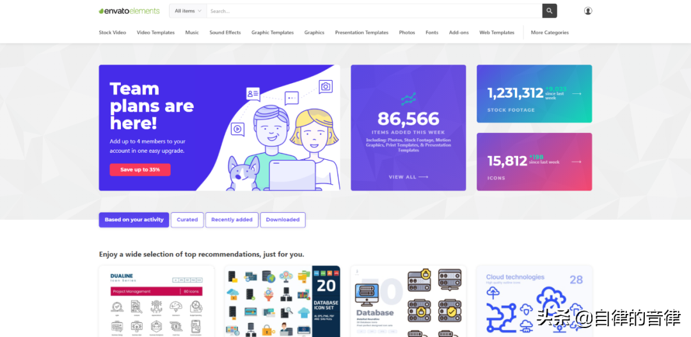This screenshot has height=337, width=691.
Task: Browse Graphic Templates category
Action: [x=273, y=33]
